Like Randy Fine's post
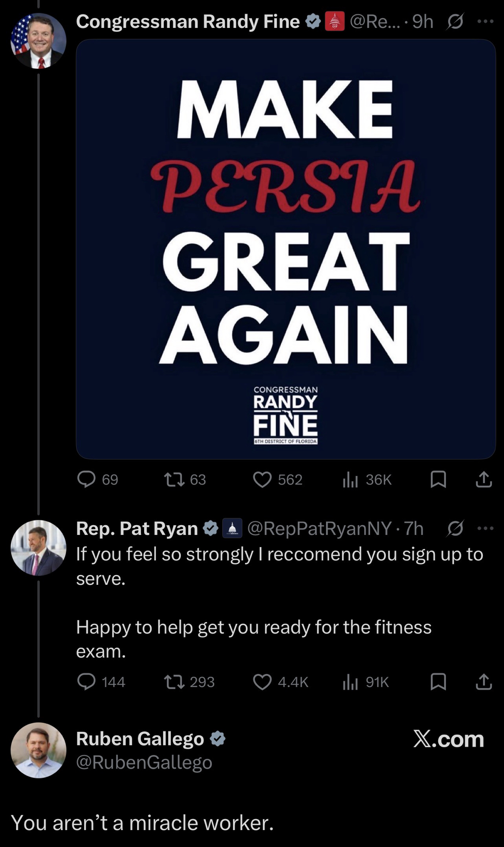This screenshot has width=504, height=847. click(x=262, y=479)
